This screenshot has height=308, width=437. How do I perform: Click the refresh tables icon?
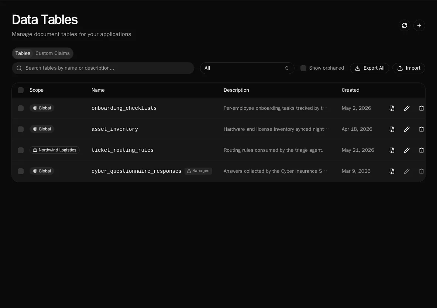click(x=405, y=25)
